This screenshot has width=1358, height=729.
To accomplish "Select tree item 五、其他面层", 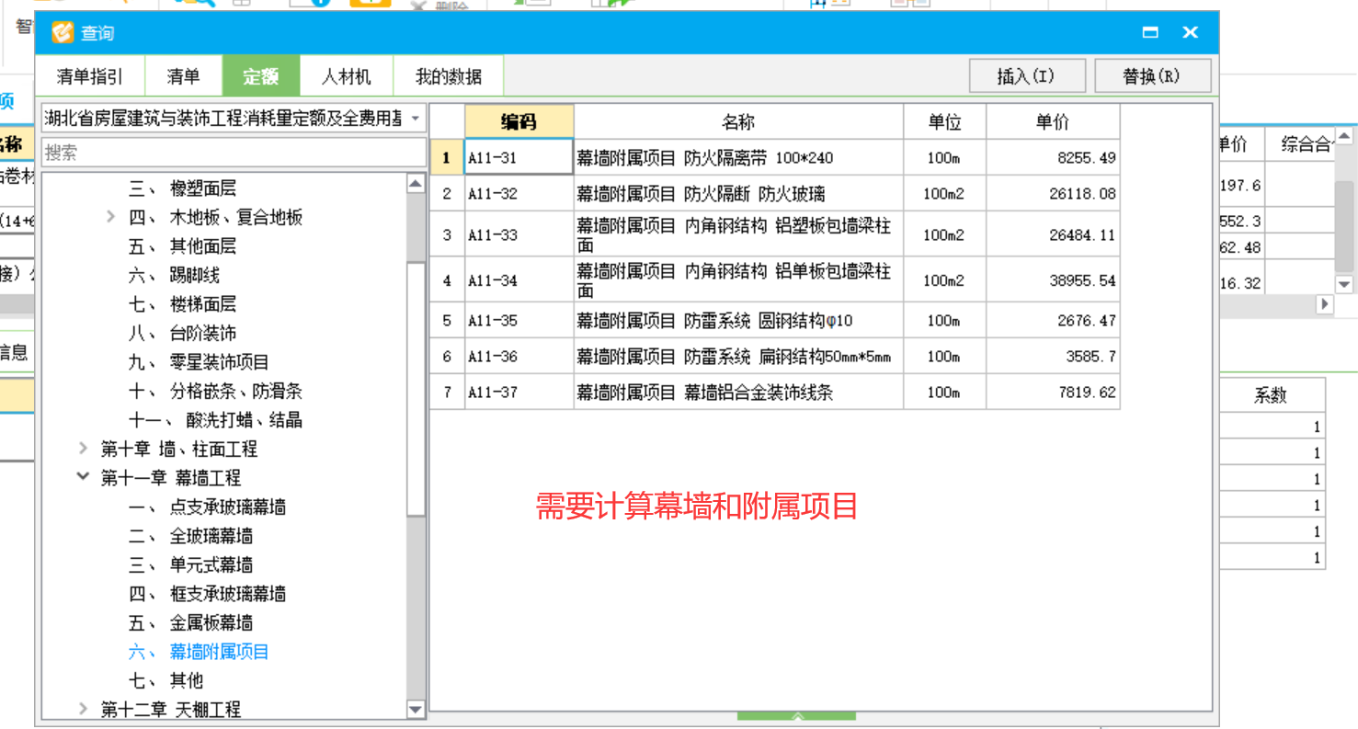I will [x=182, y=246].
